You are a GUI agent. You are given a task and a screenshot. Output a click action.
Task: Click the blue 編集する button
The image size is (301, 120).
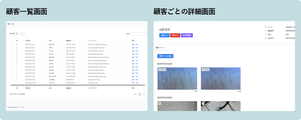pyautogui.click(x=164, y=35)
